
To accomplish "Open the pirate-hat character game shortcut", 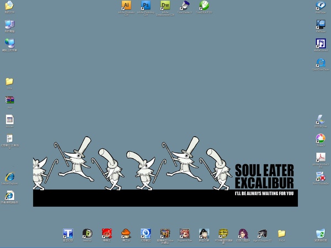I will coord(204,234).
